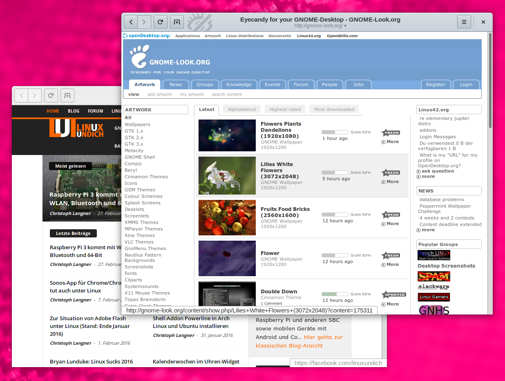Open the News tab on GNOME-Look
The height and width of the screenshot is (381, 505).
pos(176,84)
